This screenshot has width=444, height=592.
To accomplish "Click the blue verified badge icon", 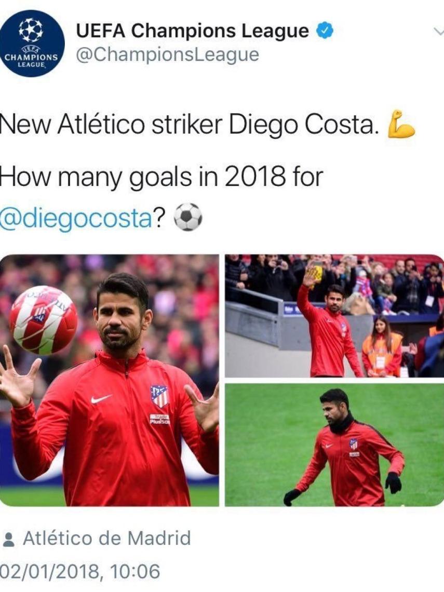I will [x=324, y=31].
